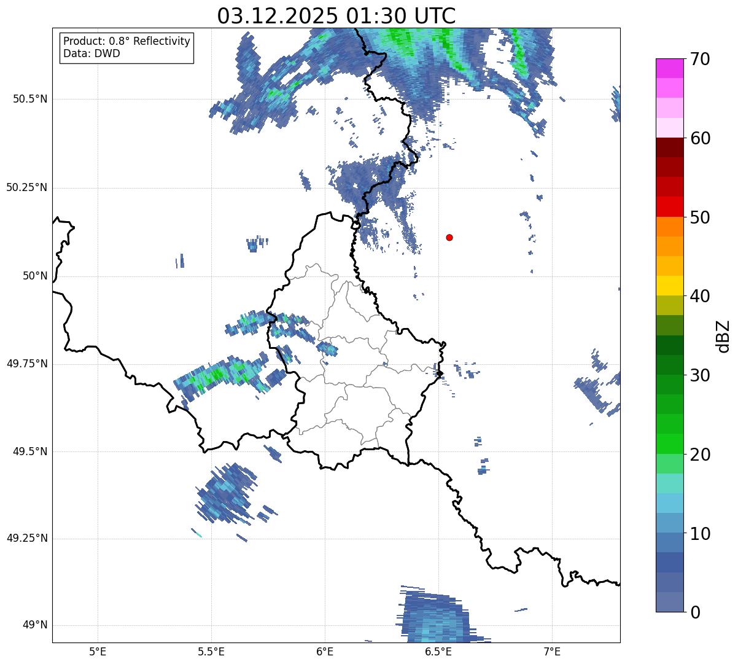
Task: Click the 49°N latitude label
Action: click(x=35, y=625)
